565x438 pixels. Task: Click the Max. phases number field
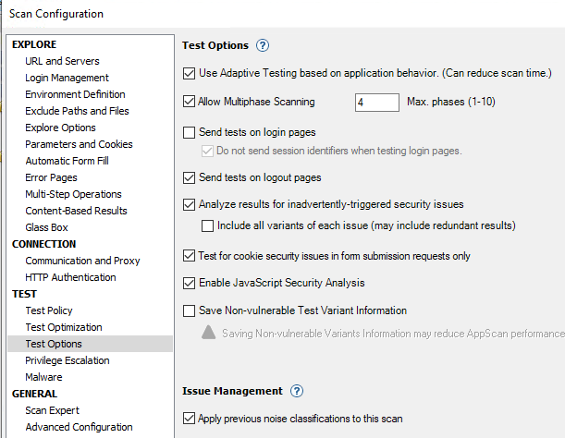pyautogui.click(x=376, y=102)
